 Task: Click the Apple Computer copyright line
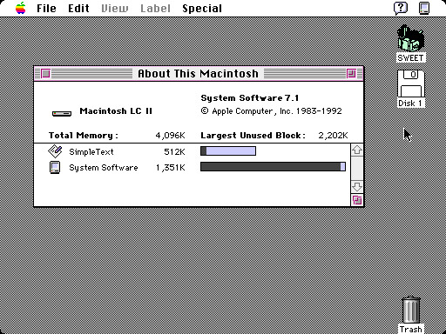(271, 111)
